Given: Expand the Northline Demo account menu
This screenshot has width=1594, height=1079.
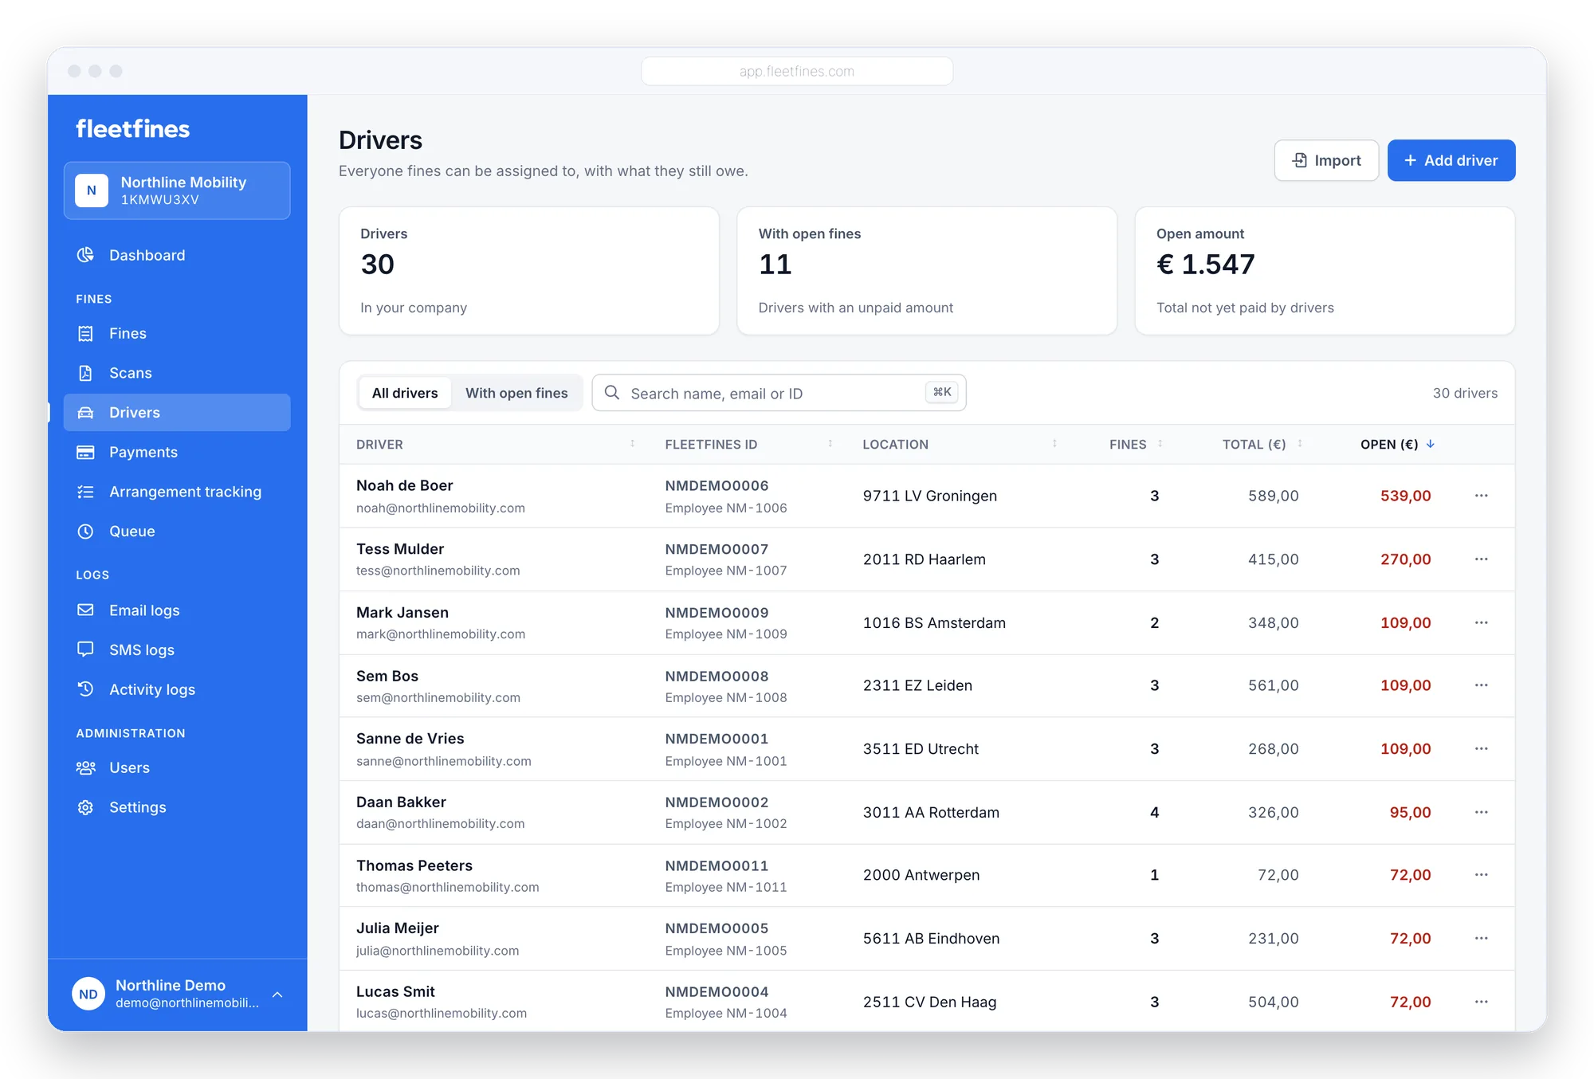Looking at the screenshot, I should (177, 994).
